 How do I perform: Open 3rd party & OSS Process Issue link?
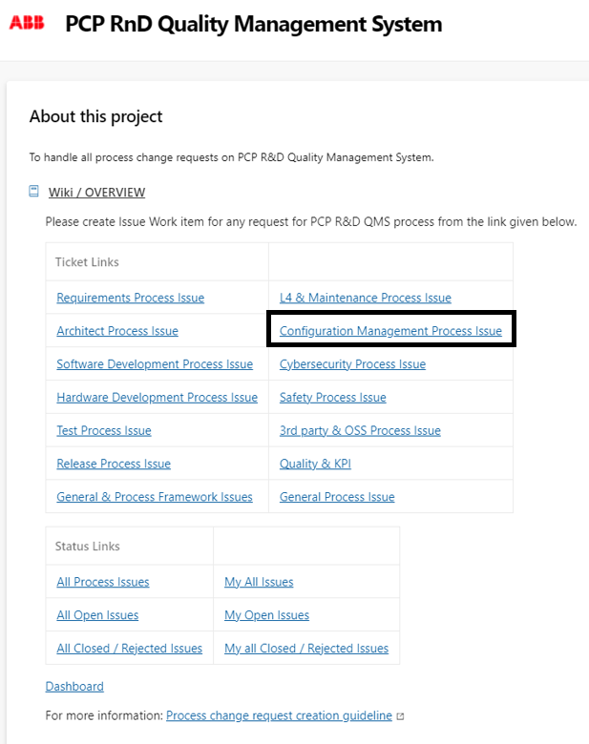[360, 430]
